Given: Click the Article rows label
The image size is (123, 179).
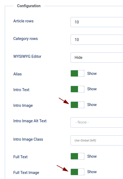Looking at the screenshot, I should point(23,21).
